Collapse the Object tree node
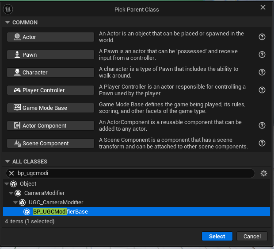 6,184
